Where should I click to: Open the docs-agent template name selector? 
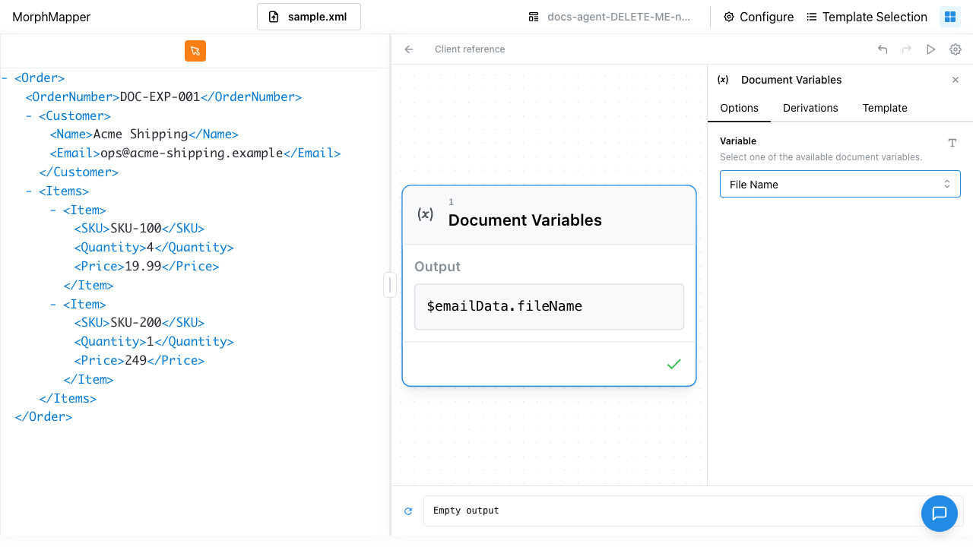pyautogui.click(x=610, y=17)
